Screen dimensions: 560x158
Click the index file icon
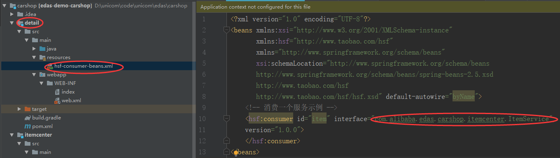click(x=57, y=92)
